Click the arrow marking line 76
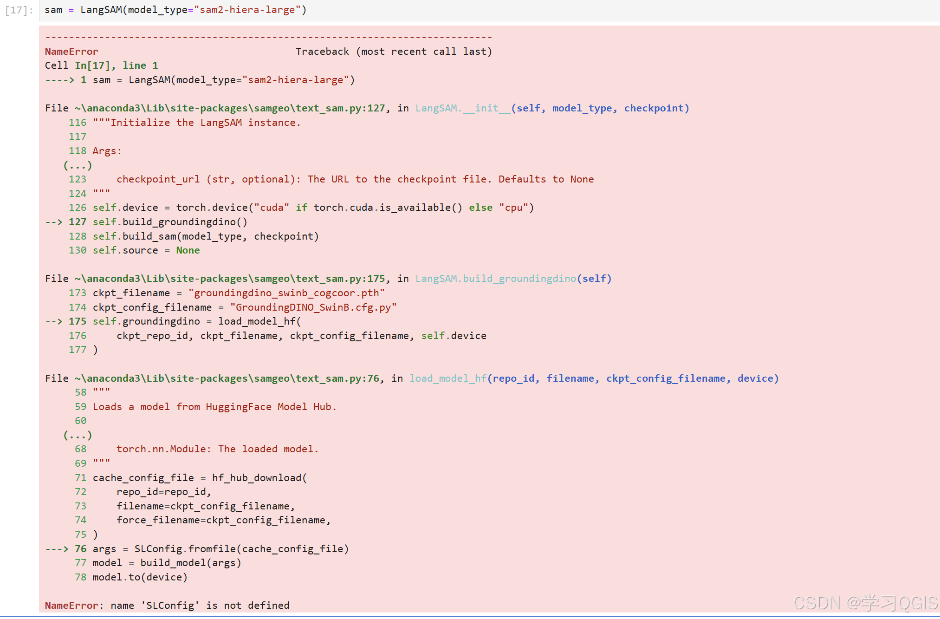The height and width of the screenshot is (619, 940). click(x=56, y=549)
